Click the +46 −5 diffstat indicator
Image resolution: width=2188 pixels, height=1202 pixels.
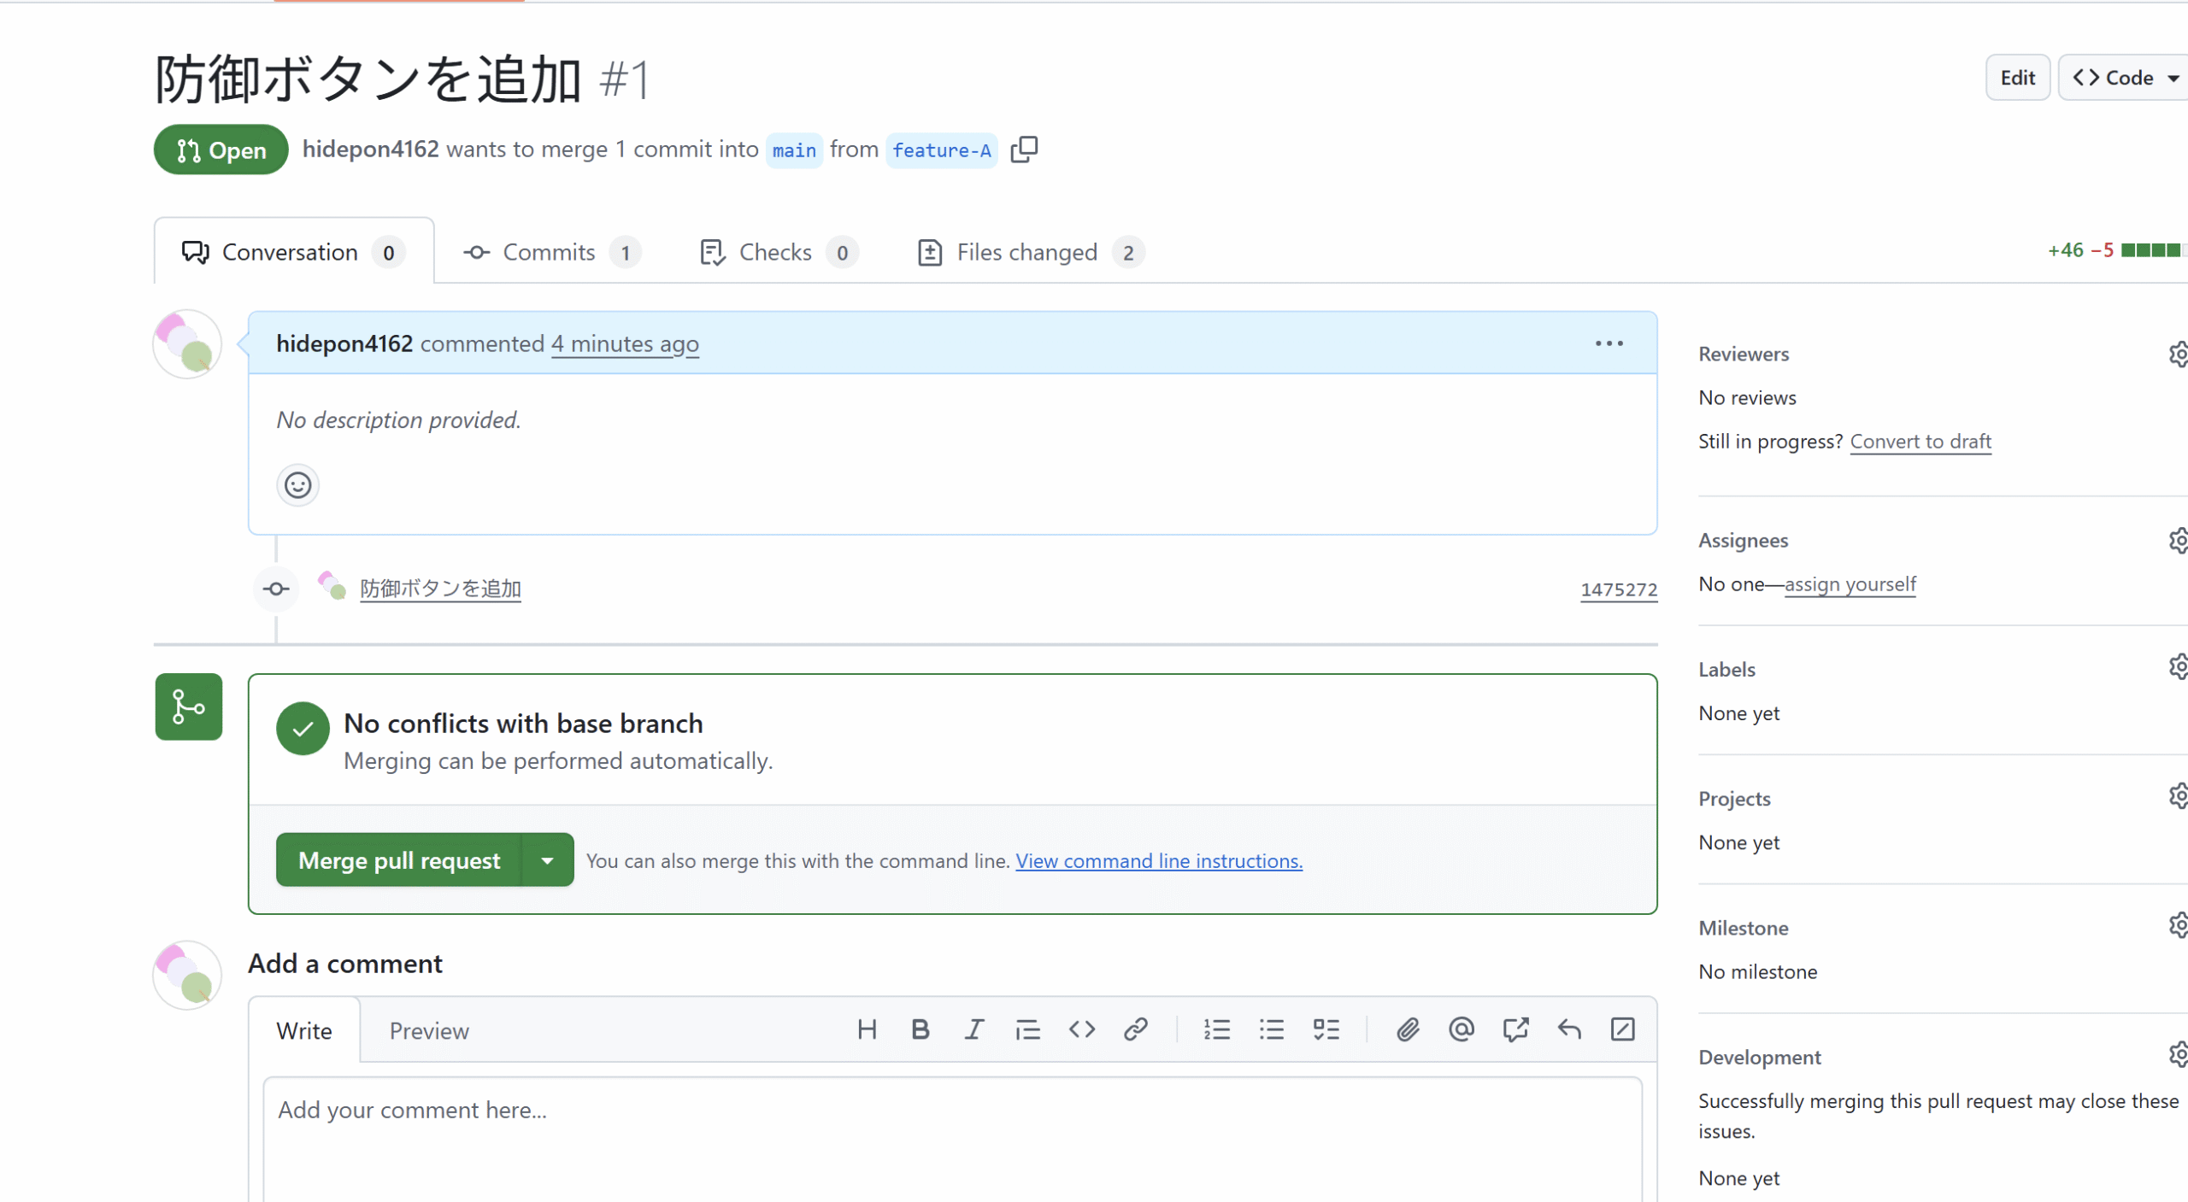(2117, 250)
